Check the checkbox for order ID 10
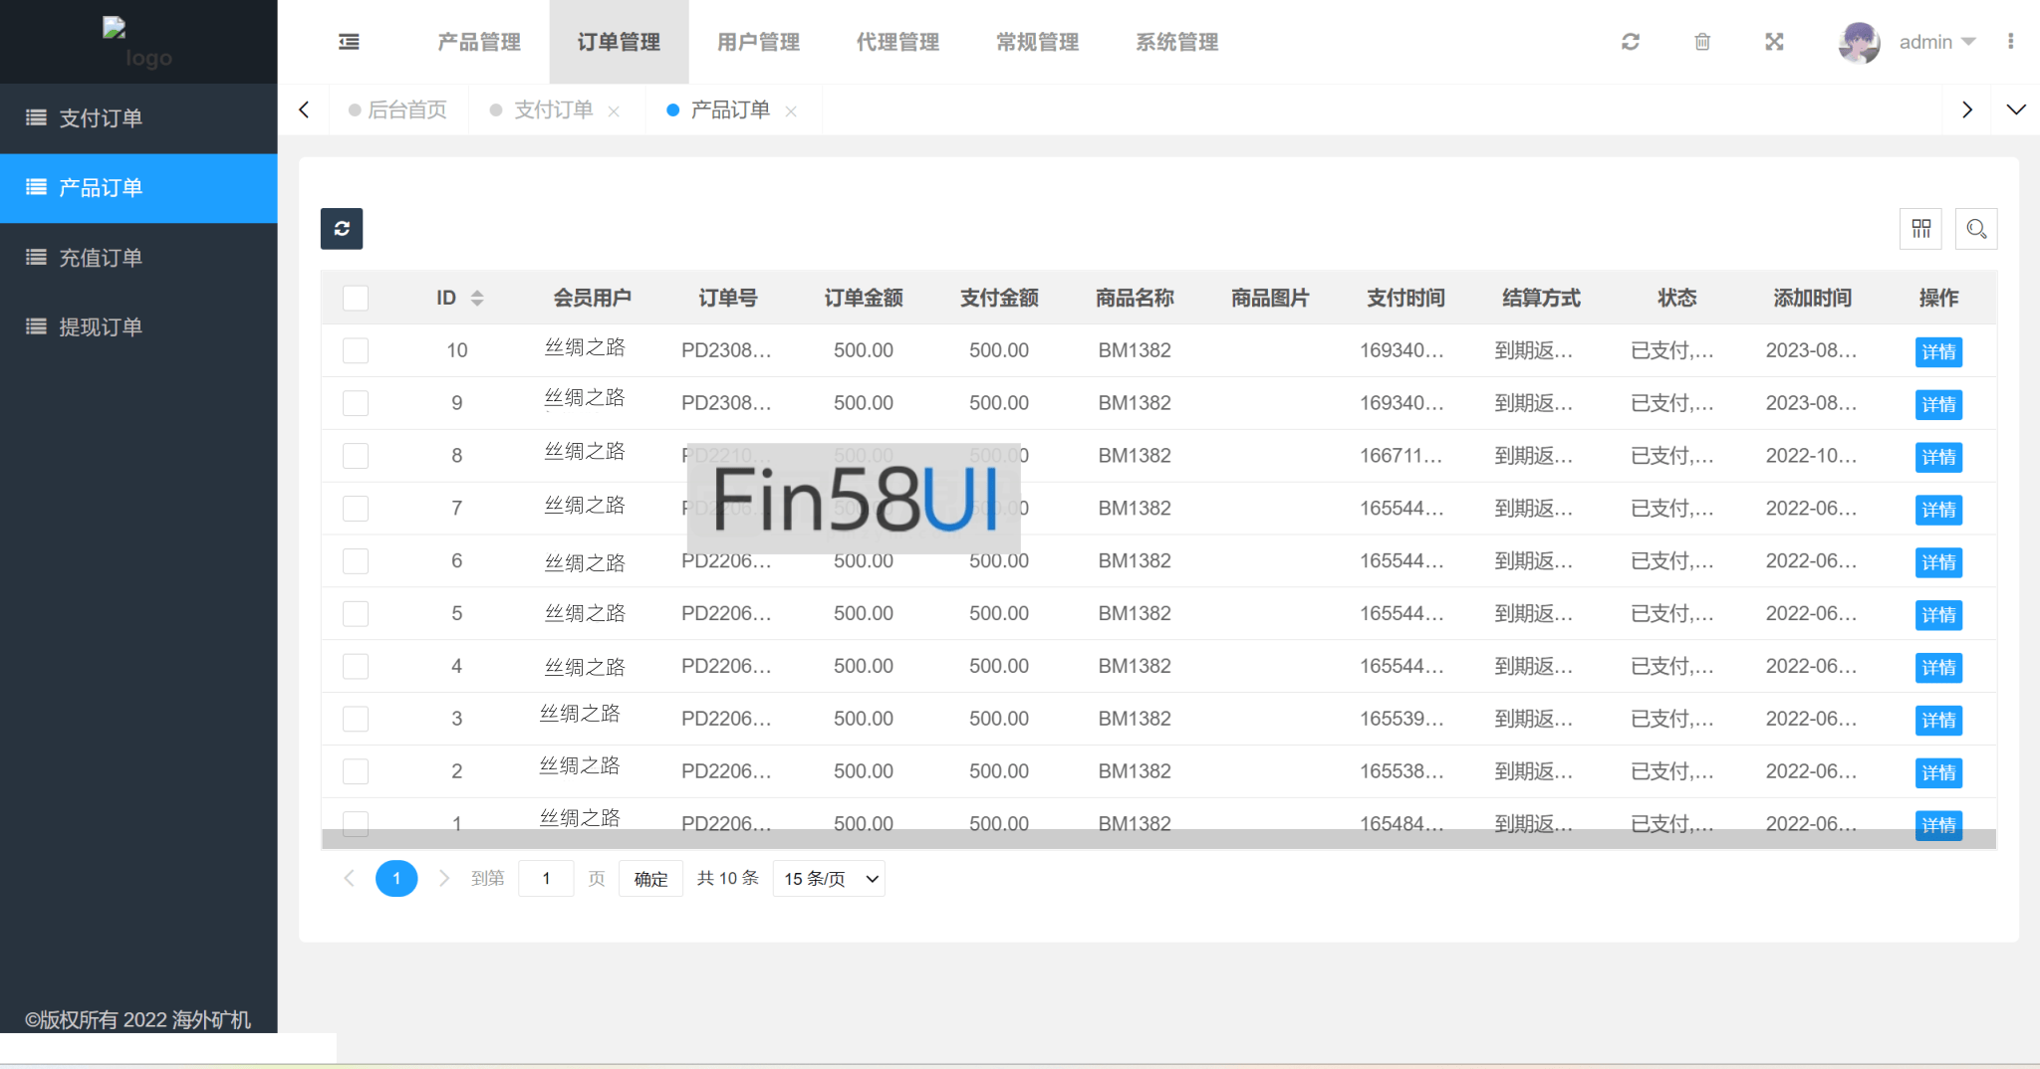 pos(355,350)
